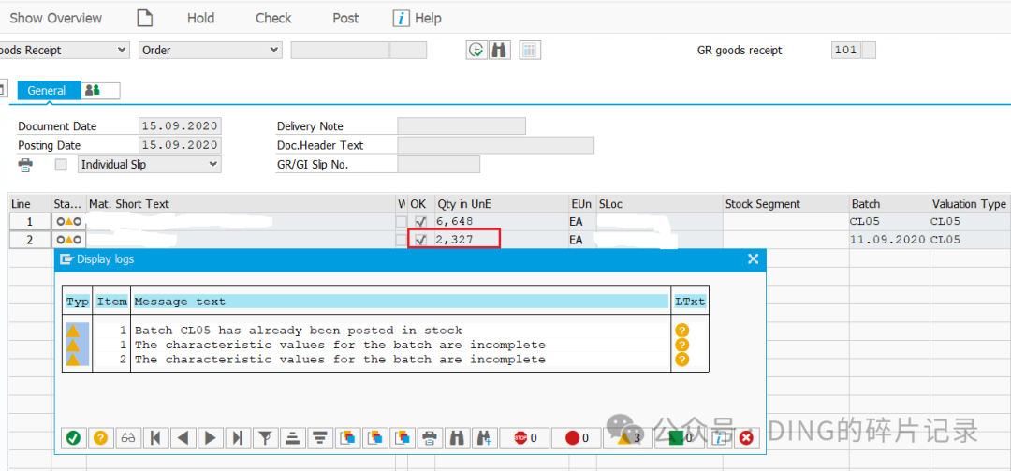Filter success messages with the green square

pyautogui.click(x=679, y=438)
